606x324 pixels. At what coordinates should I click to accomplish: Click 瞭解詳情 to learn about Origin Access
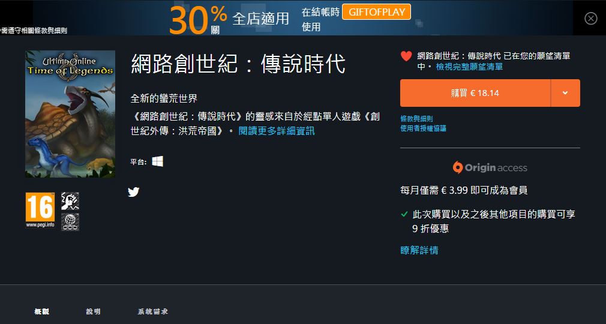coord(419,250)
